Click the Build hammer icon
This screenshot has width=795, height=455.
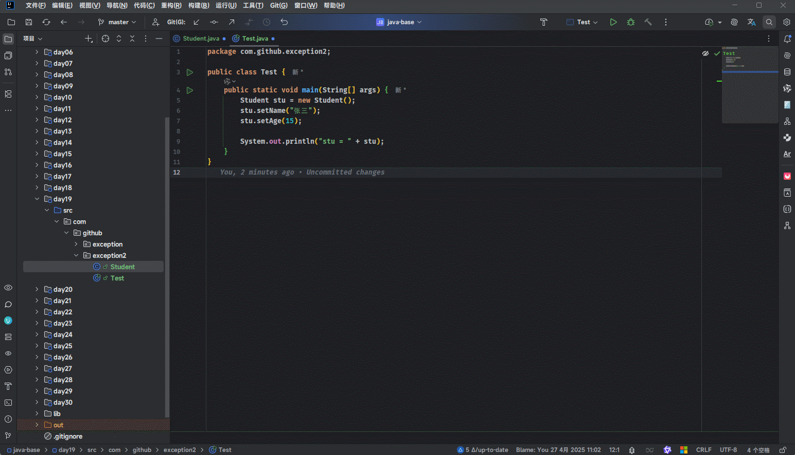tap(648, 22)
